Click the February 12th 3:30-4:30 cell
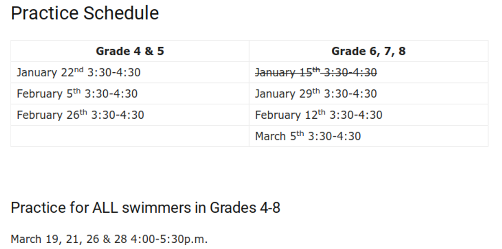This screenshot has width=502, height=249. [x=369, y=115]
